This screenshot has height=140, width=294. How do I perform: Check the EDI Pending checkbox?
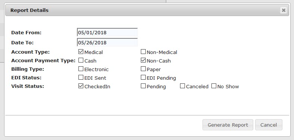(143, 77)
